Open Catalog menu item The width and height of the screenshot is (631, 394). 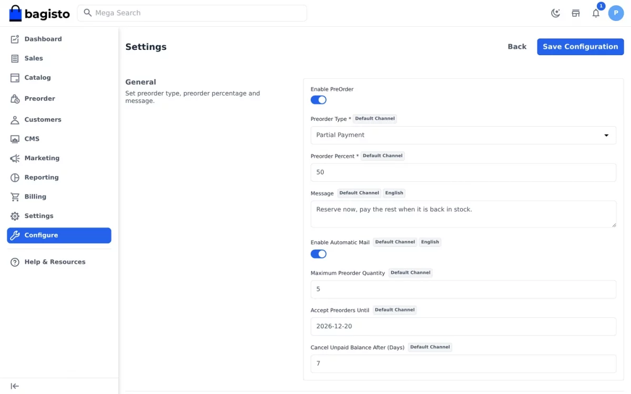38,78
